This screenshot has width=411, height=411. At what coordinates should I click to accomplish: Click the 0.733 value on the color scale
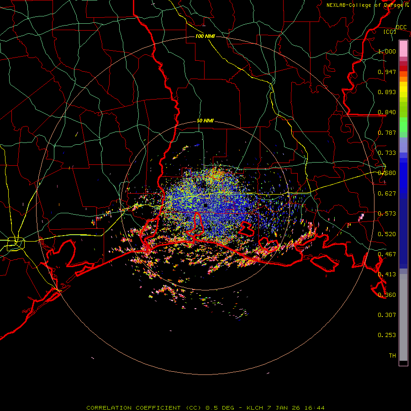coord(387,153)
